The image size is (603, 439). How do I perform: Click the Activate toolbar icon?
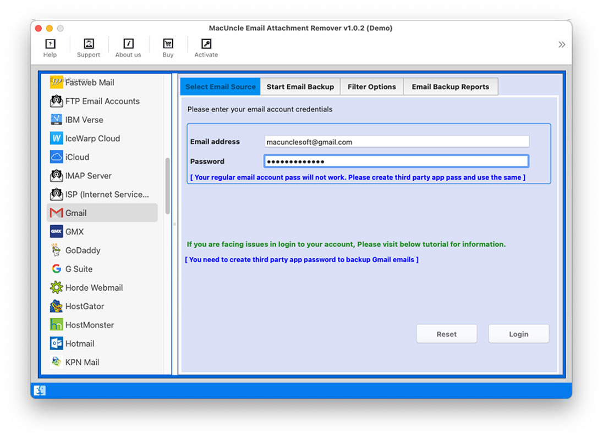(x=206, y=47)
